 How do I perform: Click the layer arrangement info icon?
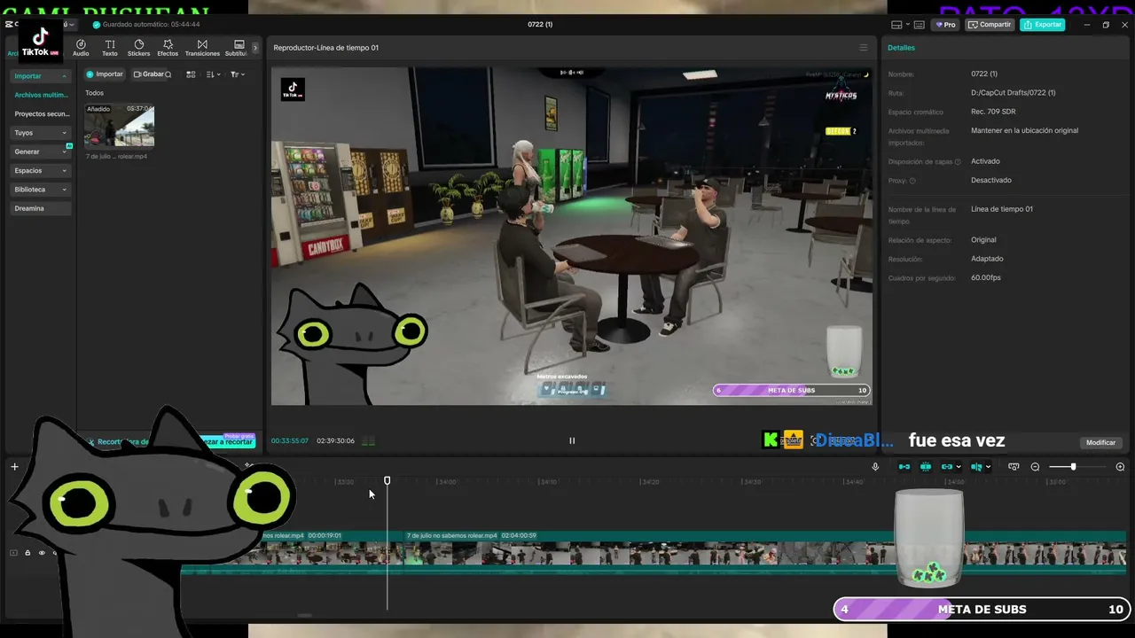958,162
